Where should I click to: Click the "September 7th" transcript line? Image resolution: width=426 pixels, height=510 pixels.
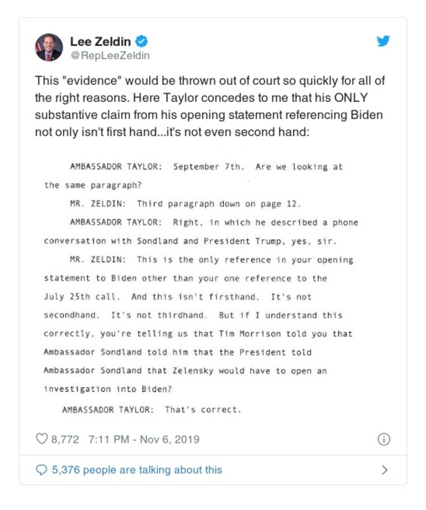point(208,167)
